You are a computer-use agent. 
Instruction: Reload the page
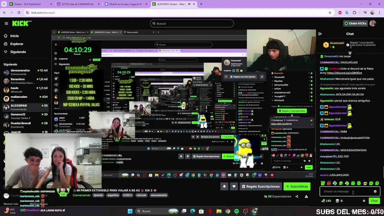(19, 13)
